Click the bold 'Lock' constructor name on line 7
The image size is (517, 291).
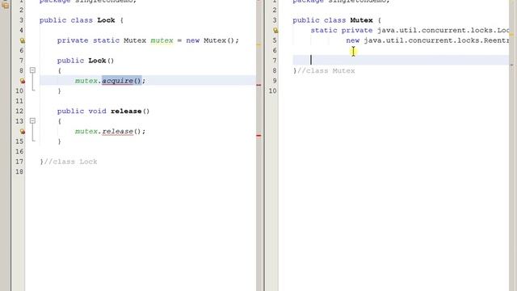click(x=97, y=61)
